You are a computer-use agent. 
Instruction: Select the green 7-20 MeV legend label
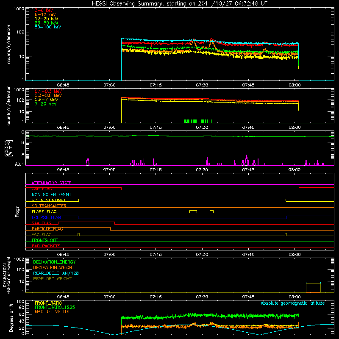tap(46, 104)
